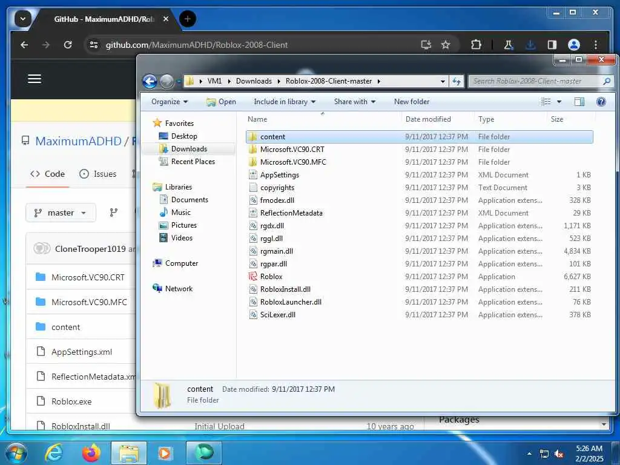Viewport: 620px width, 465px height.
Task: Launch Firefox from taskbar
Action: click(91, 453)
